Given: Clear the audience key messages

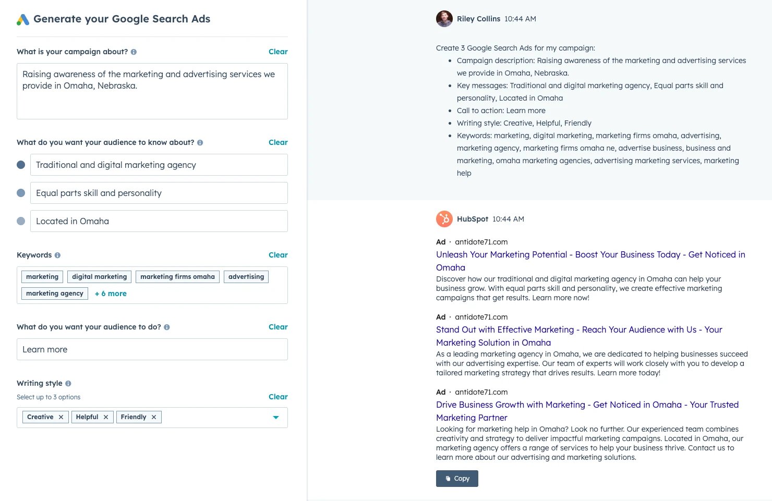Looking at the screenshot, I should (x=278, y=142).
